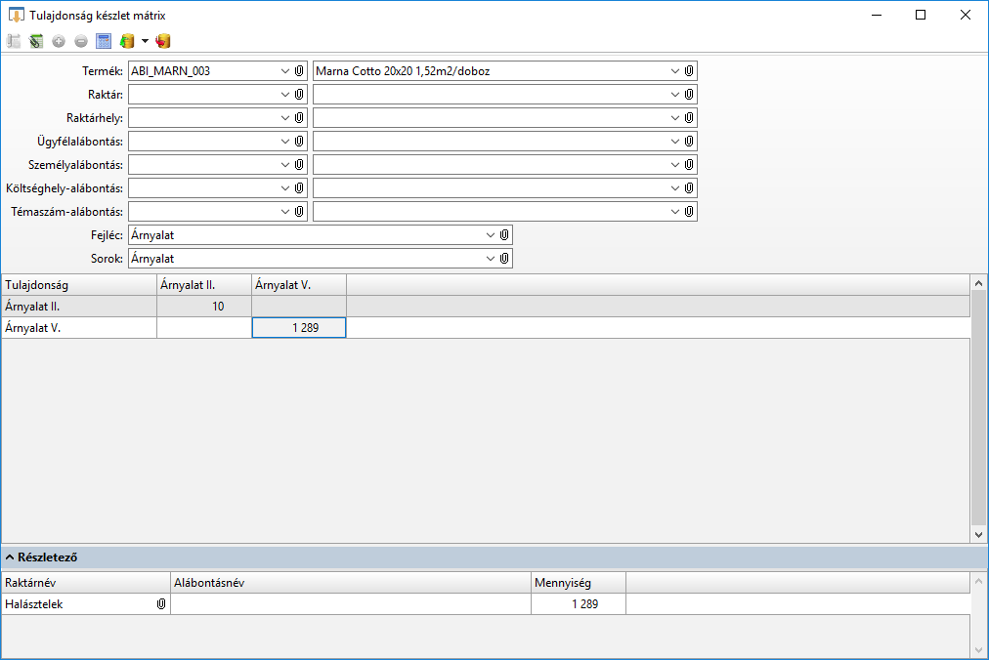Click the Raktárnév column header
The width and height of the screenshot is (989, 660).
click(x=86, y=583)
